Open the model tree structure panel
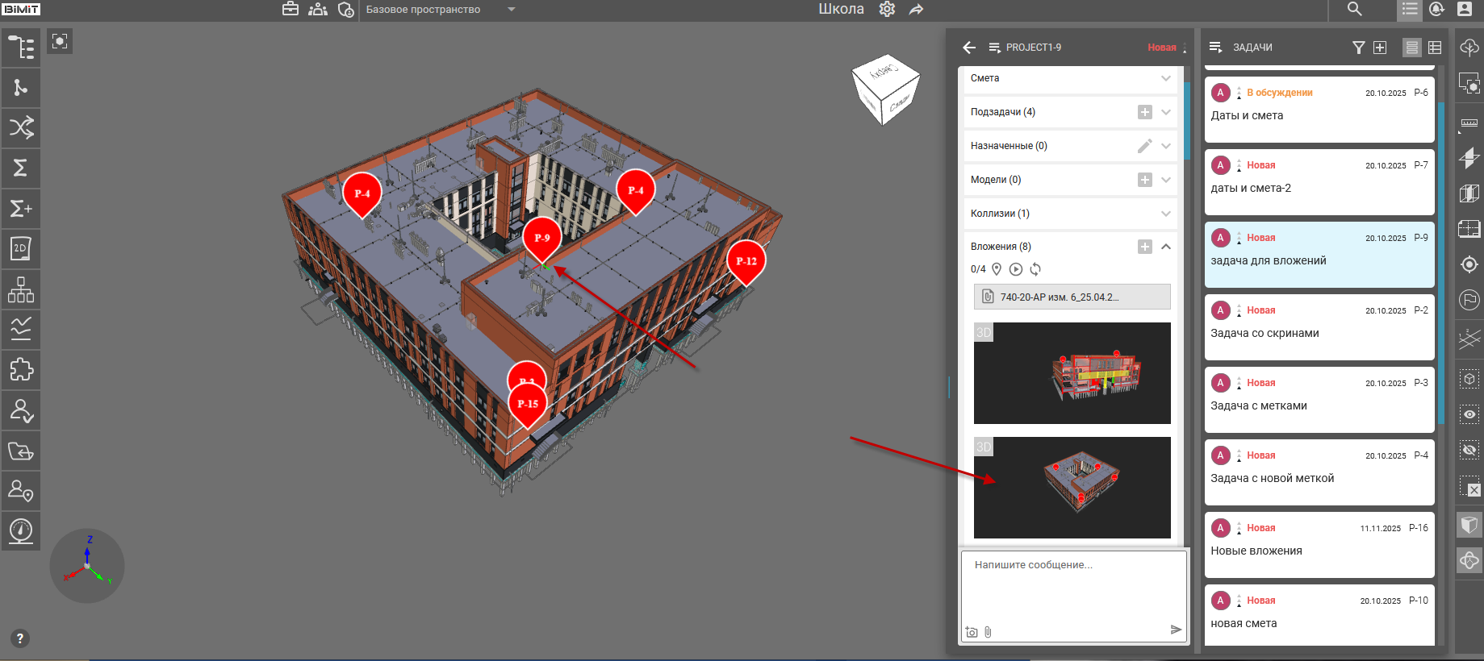1484x661 pixels. pyautogui.click(x=21, y=47)
